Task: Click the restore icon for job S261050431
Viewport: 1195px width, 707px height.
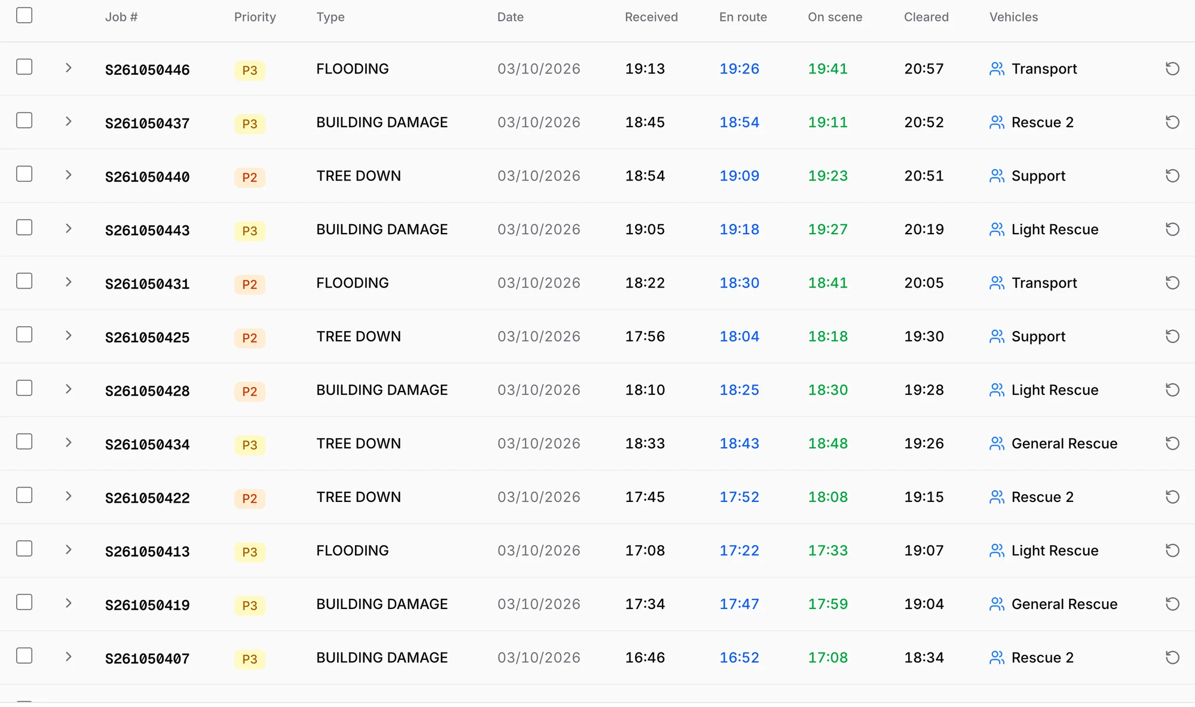Action: click(x=1172, y=283)
